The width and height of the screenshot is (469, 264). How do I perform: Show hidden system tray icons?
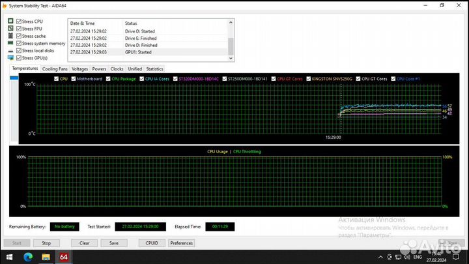[x=380, y=257]
